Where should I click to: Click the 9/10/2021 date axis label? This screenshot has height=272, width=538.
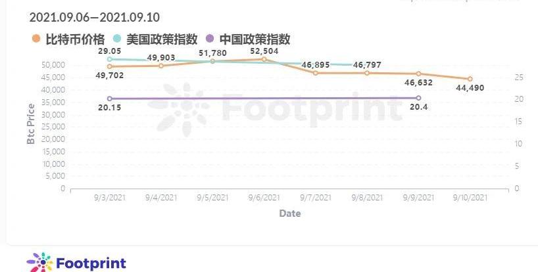pos(470,198)
